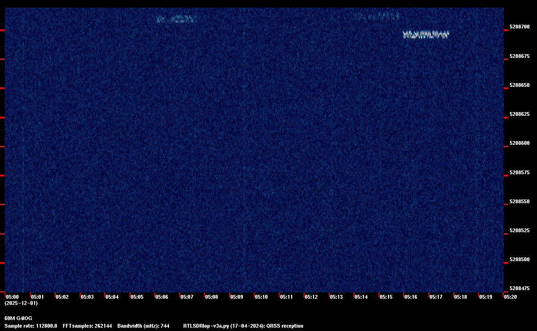This screenshot has height=331, width=537.
Task: Click the bright signal trace near 05:16
Action: 426,35
